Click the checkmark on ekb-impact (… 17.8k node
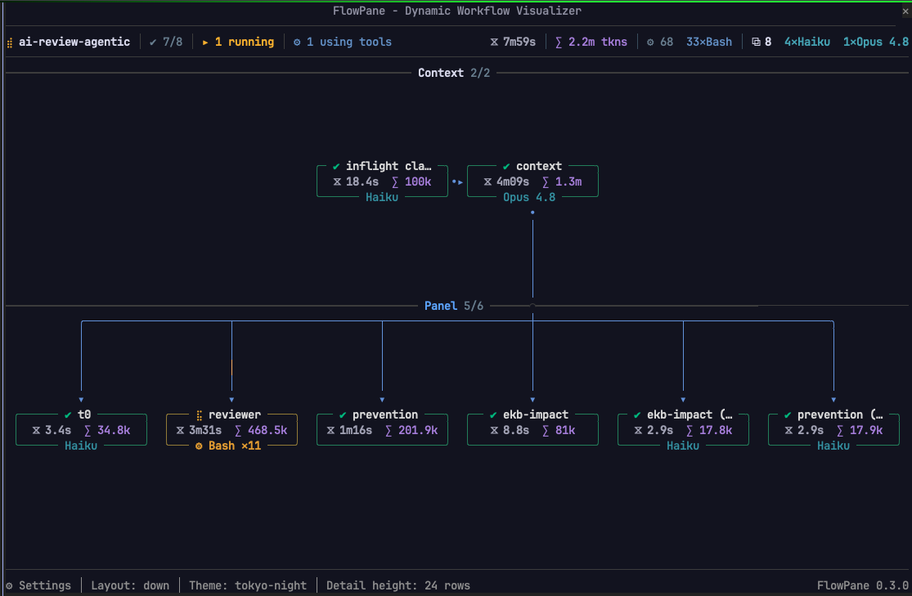 pyautogui.click(x=637, y=415)
